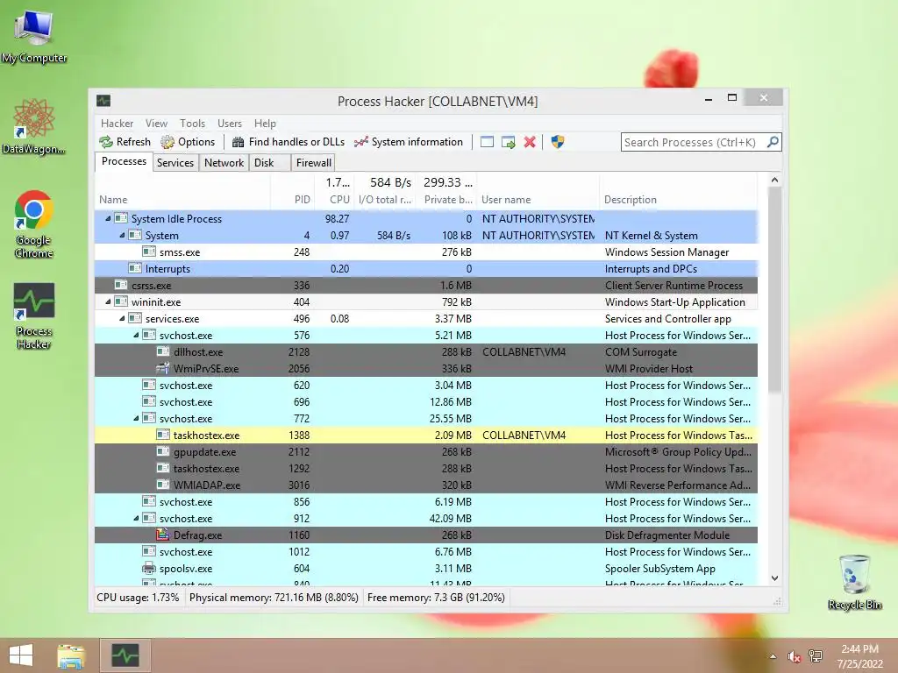Collapse the services.exe tree node
This screenshot has width=898, height=673.
tap(122, 318)
